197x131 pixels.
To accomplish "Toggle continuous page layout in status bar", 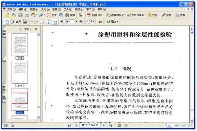I will coord(176,125).
